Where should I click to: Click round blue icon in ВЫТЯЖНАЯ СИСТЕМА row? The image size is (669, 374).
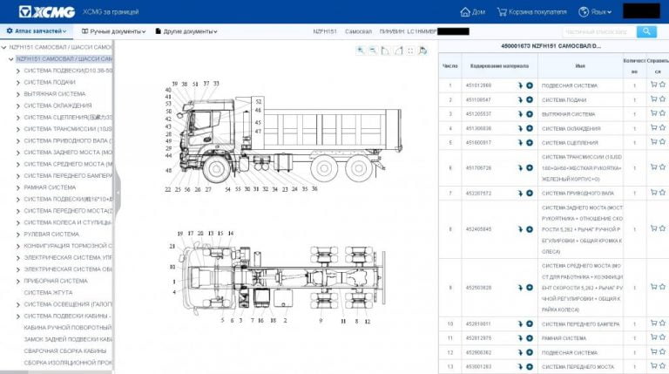[x=530, y=114]
